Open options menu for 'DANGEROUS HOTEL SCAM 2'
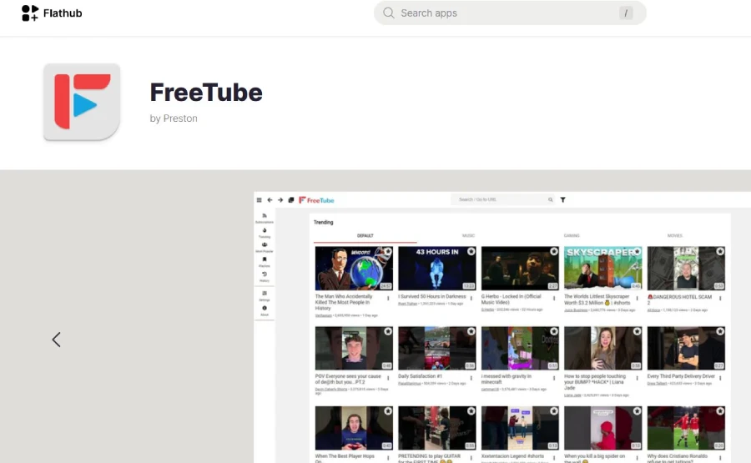The width and height of the screenshot is (751, 463). [x=720, y=299]
